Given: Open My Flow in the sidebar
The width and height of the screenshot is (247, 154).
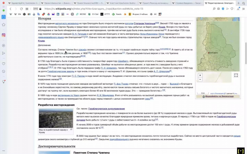Looking at the screenshot, I should (4, 53).
